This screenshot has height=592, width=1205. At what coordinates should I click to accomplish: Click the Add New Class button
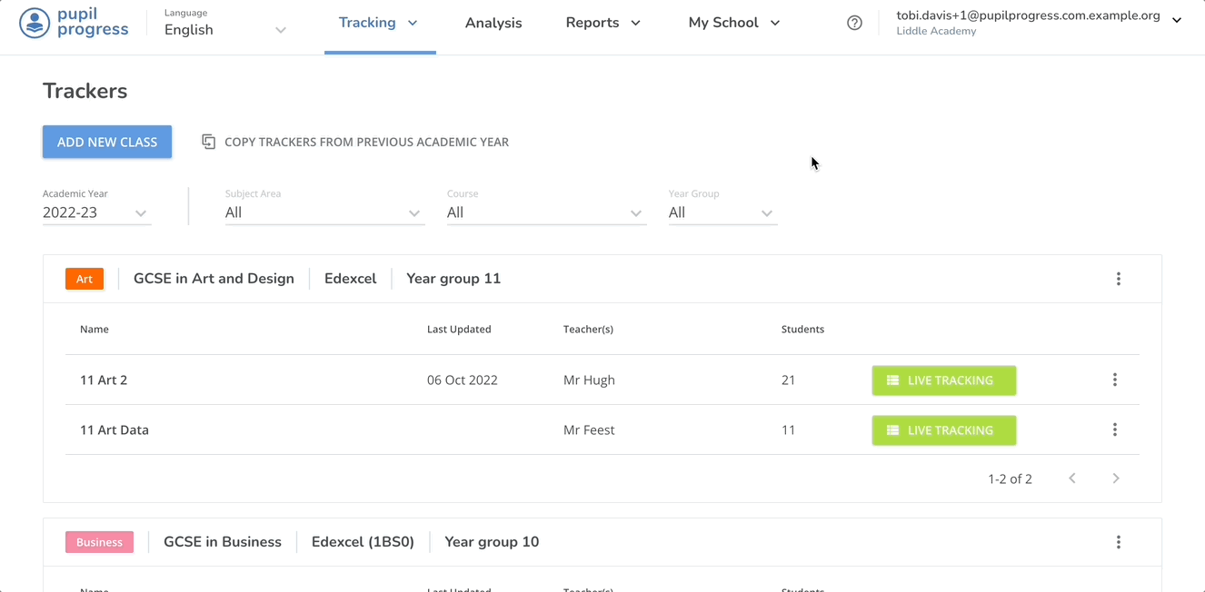point(107,142)
